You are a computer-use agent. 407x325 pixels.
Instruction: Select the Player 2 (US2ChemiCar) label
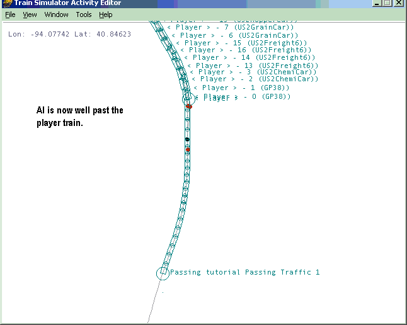coord(255,79)
